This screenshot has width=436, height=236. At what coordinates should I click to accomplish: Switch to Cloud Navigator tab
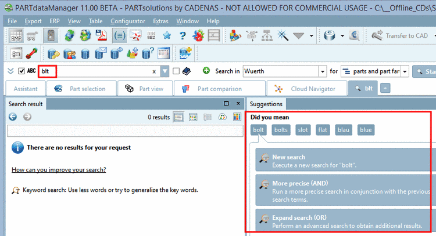pyautogui.click(x=307, y=89)
